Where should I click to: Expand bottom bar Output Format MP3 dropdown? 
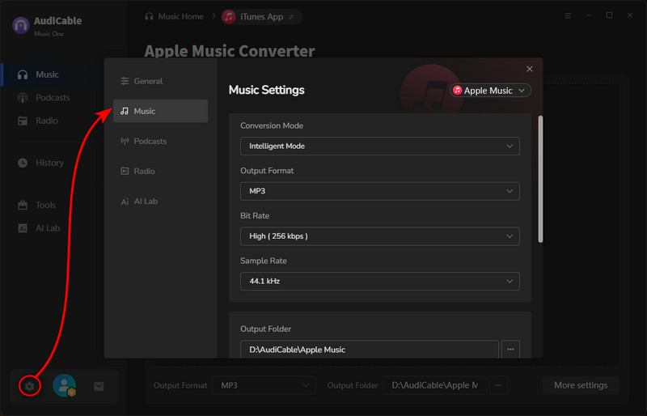click(x=264, y=385)
